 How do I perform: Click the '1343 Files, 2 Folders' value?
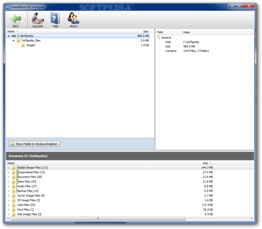point(196,51)
